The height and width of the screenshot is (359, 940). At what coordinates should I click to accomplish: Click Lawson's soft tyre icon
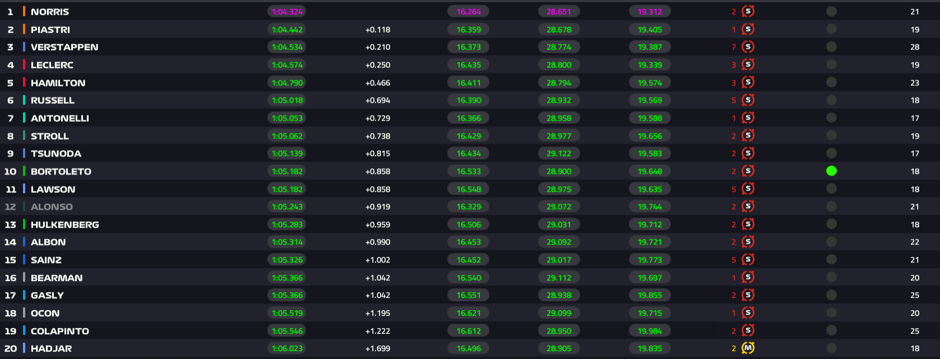pos(748,189)
